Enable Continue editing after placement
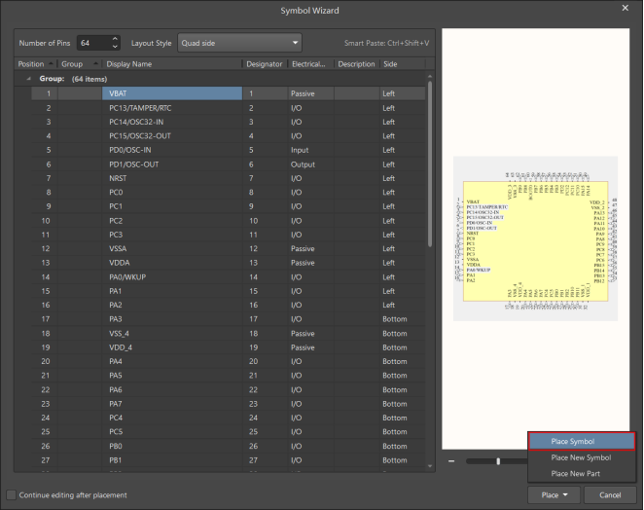 [x=12, y=495]
